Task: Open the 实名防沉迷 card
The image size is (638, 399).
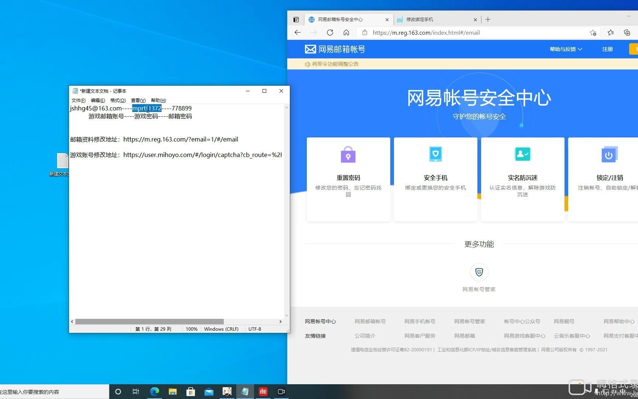Action: [x=522, y=180]
